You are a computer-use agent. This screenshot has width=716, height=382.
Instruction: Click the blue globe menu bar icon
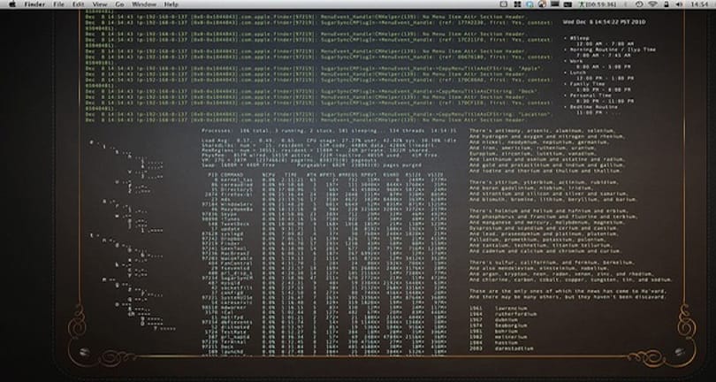point(529,4)
